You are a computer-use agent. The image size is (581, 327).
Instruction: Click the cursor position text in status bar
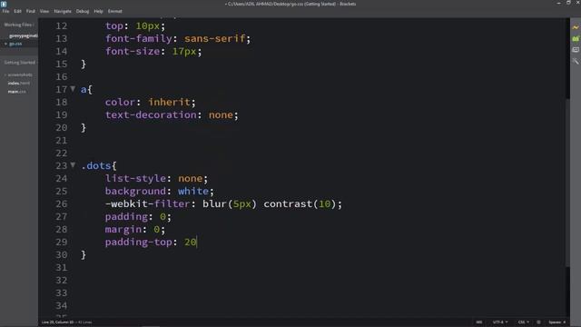click(x=57, y=322)
